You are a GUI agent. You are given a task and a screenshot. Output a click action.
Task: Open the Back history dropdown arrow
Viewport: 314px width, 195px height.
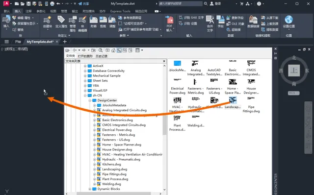79,50
